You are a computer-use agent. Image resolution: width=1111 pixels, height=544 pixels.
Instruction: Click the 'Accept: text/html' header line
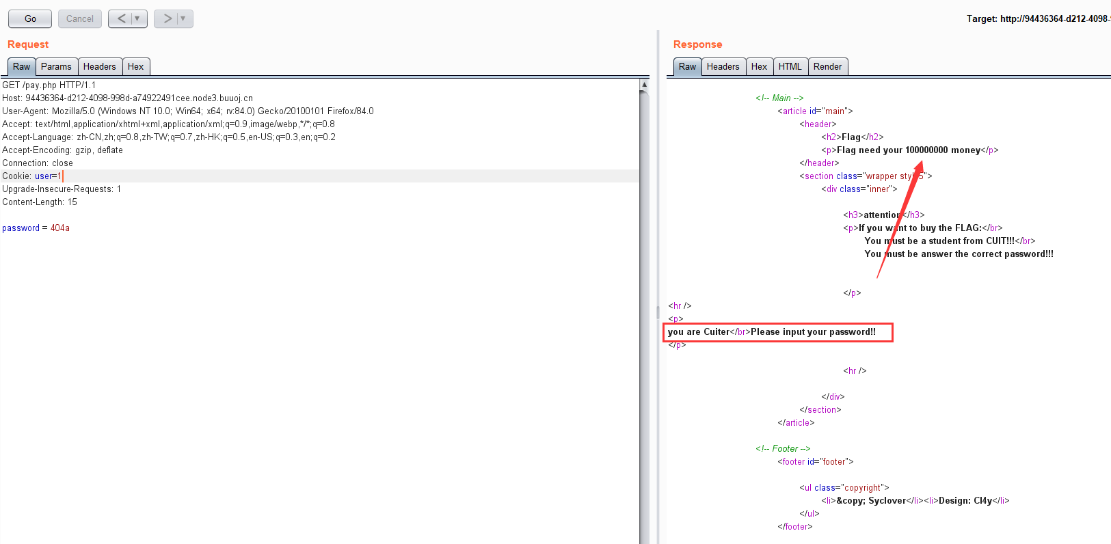169,124
